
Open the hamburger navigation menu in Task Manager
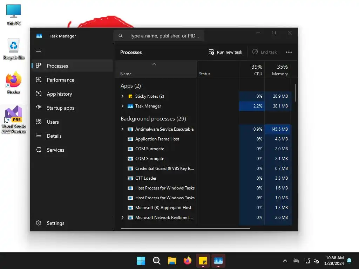[x=39, y=51]
